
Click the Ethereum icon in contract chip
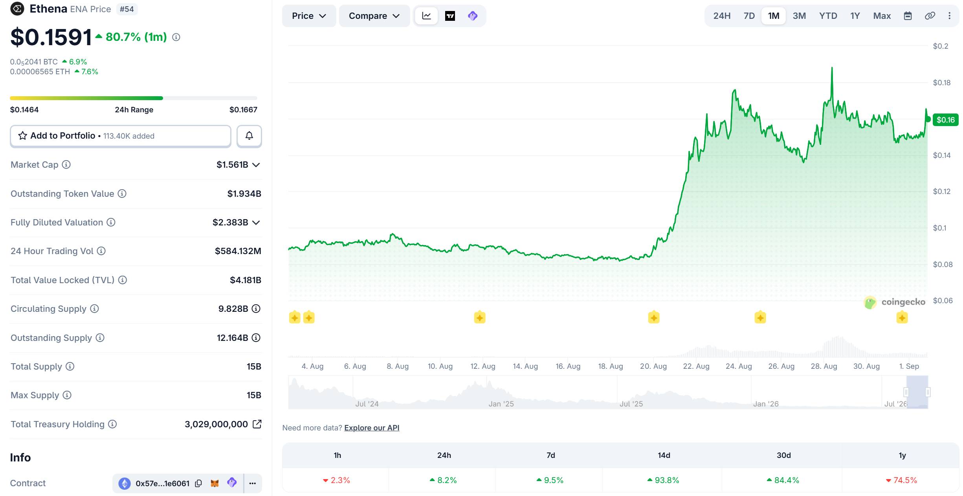125,483
